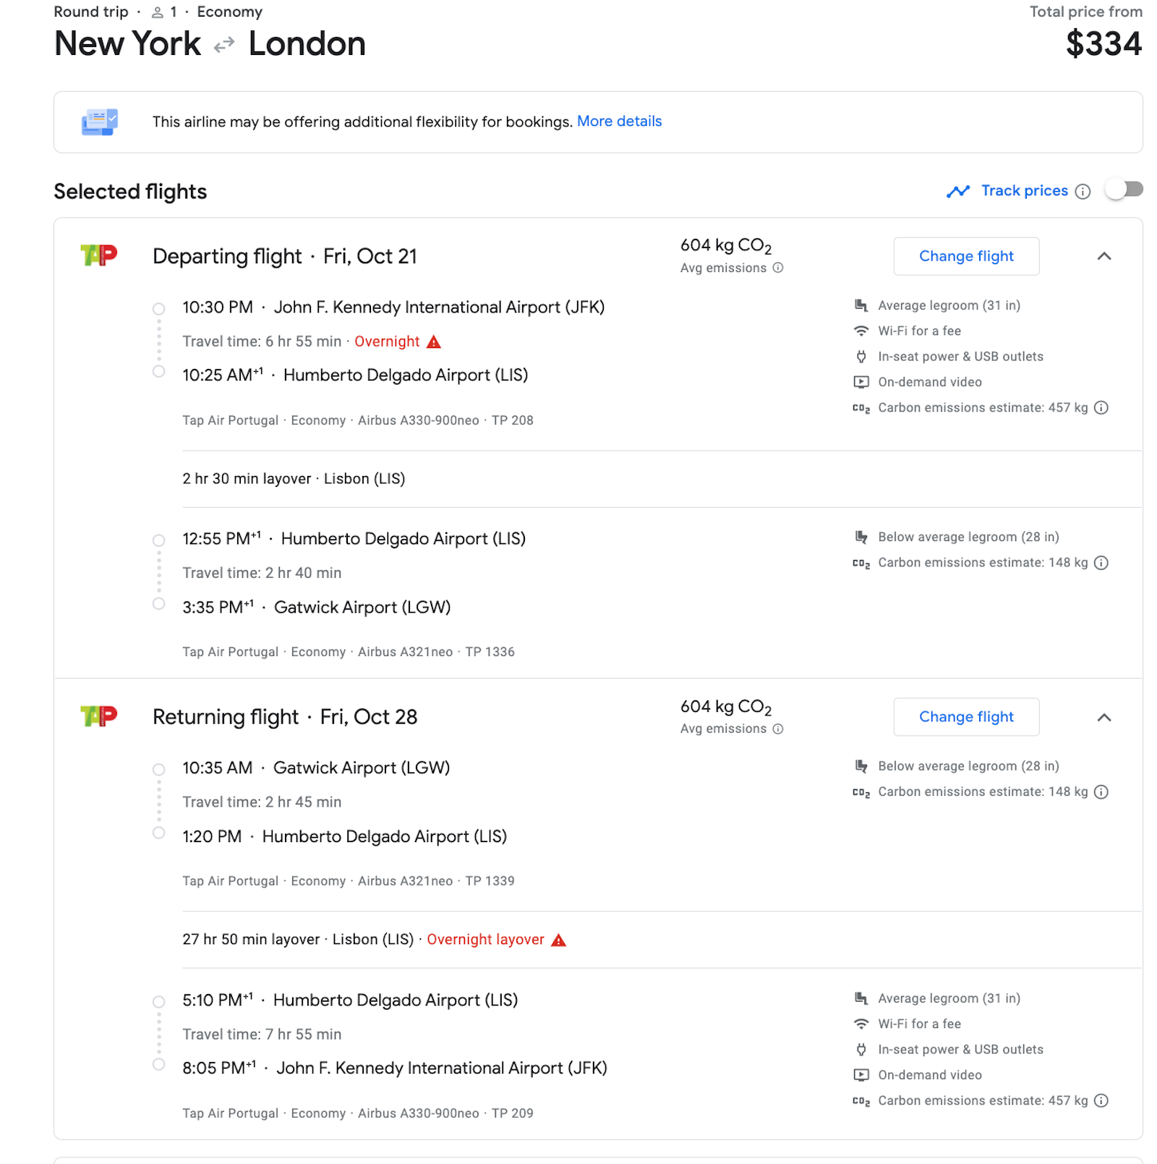Click Change flight for the departing flight
The image size is (1157, 1164).
coord(966,256)
